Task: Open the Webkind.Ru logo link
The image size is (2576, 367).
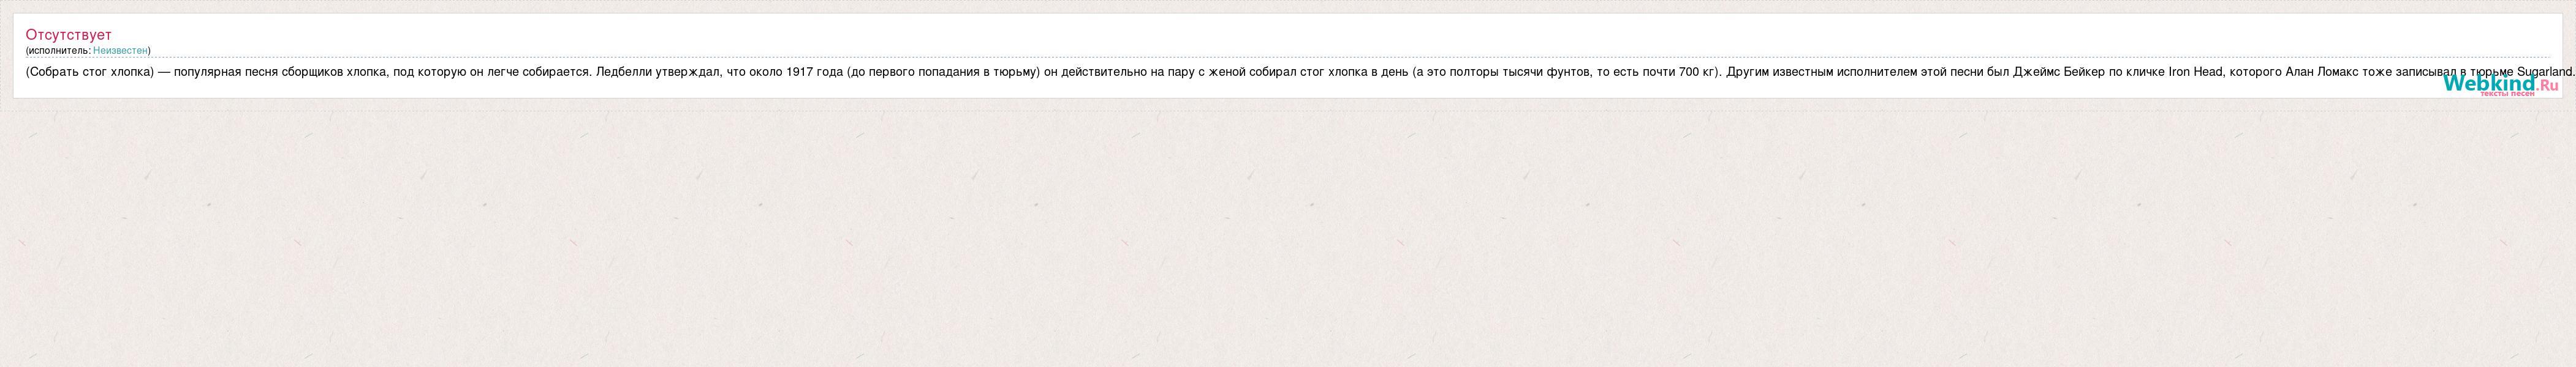Action: pyautogui.click(x=2500, y=86)
